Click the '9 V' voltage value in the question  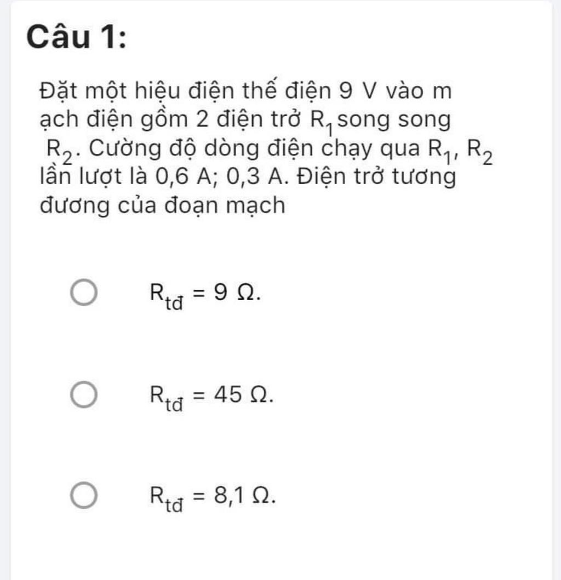coord(357,90)
